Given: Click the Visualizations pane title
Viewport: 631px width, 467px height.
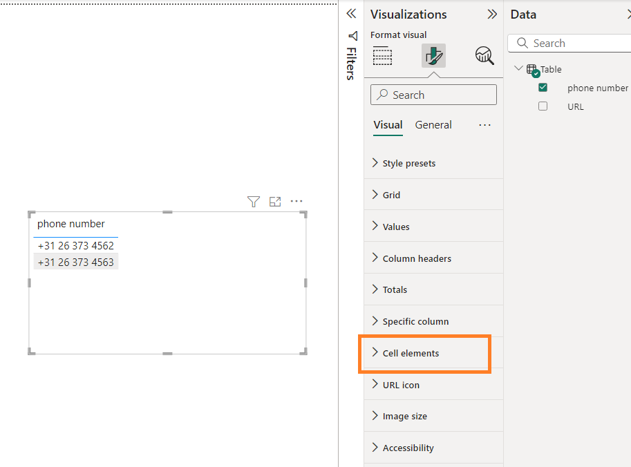Looking at the screenshot, I should click(x=408, y=15).
